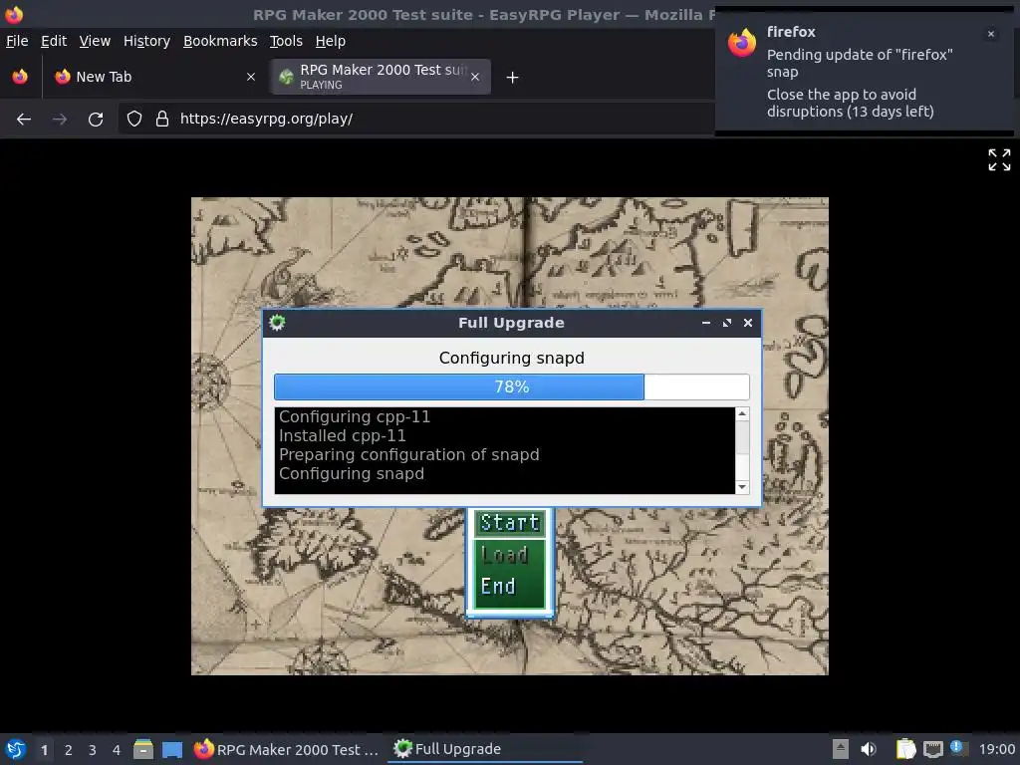Click the pending firefox snap update message
Image resolution: width=1020 pixels, height=765 pixels.
click(x=860, y=63)
